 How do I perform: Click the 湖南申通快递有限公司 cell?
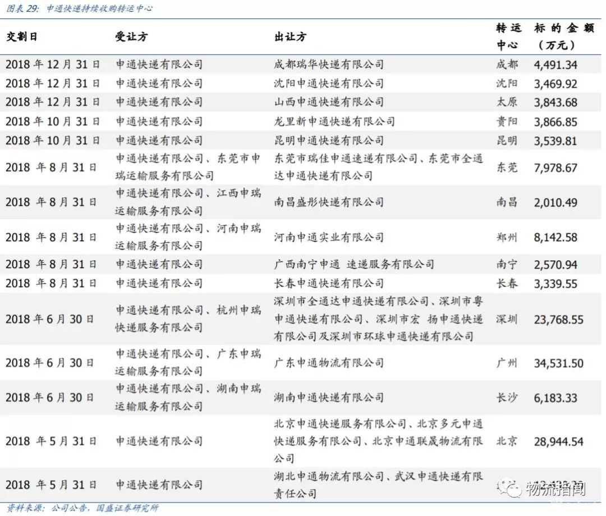coord(329,398)
